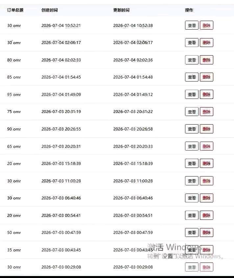Delete the 35 omr order

point(206,250)
